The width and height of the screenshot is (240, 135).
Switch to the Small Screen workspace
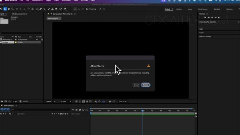click(203, 9)
